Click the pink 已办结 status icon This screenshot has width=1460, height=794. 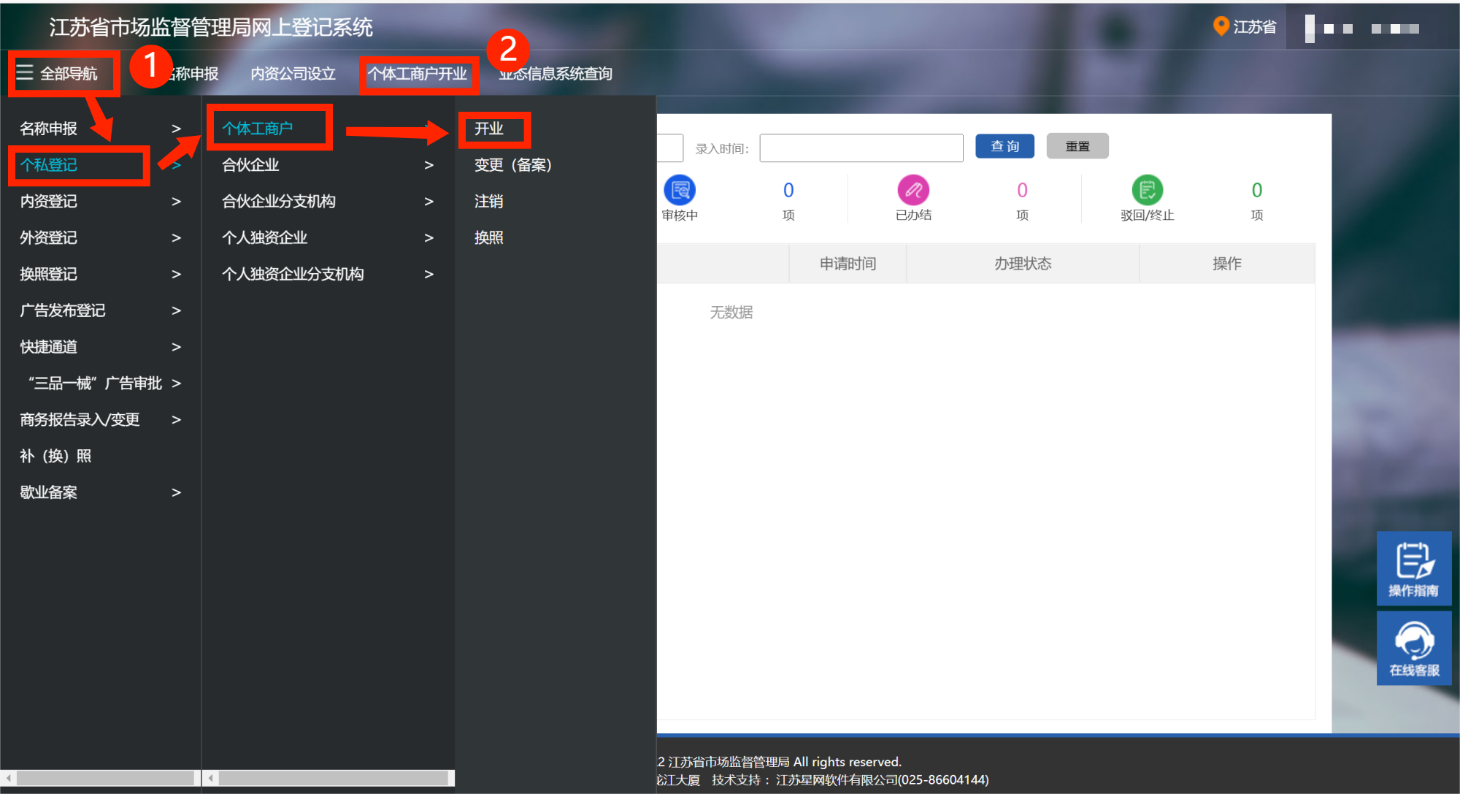(913, 191)
